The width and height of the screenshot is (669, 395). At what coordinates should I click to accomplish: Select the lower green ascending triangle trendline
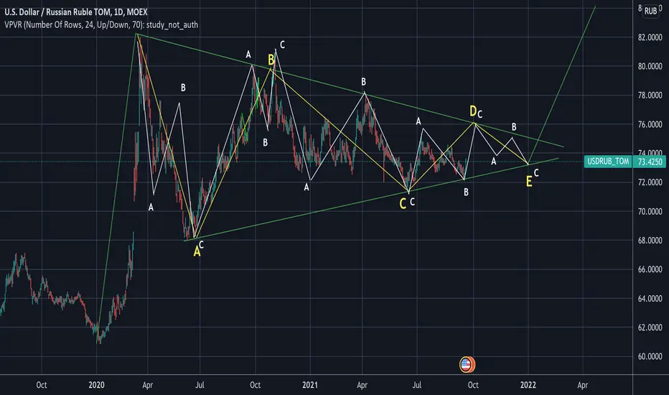371,200
